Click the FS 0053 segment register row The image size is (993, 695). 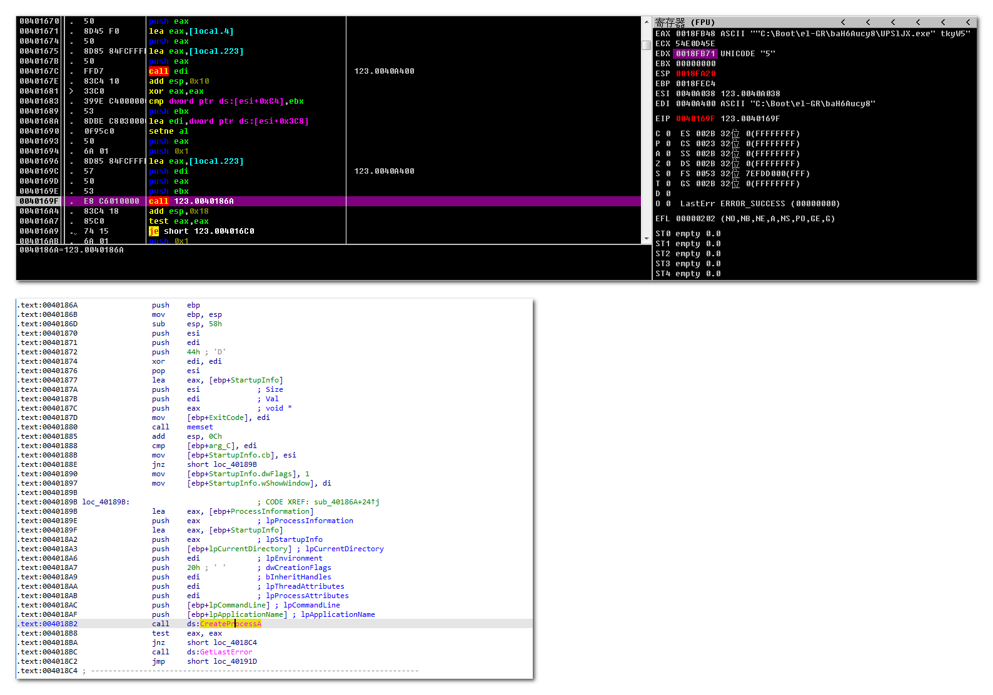pyautogui.click(x=745, y=174)
